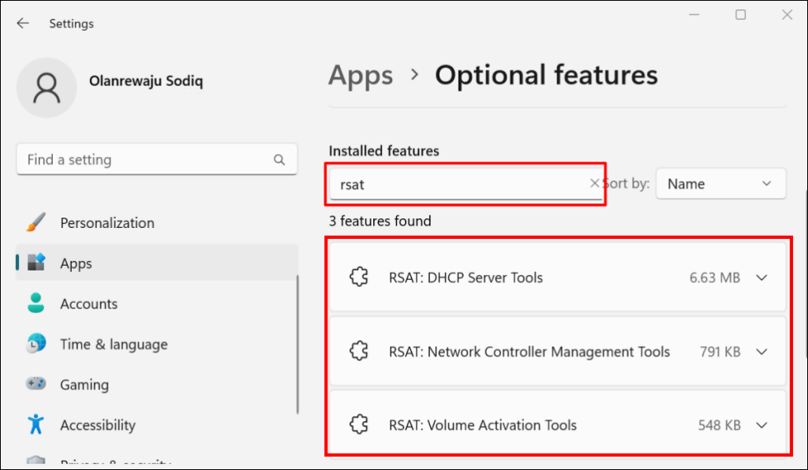Expand RSAT: DHCP Server Tools chevron
The width and height of the screenshot is (808, 470).
point(761,278)
